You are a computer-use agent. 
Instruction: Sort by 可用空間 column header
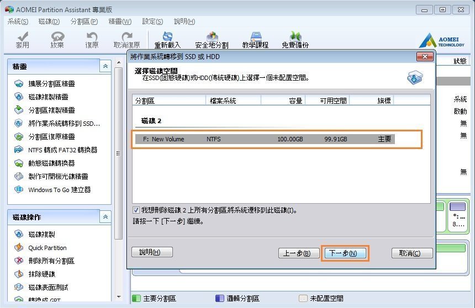click(327, 100)
